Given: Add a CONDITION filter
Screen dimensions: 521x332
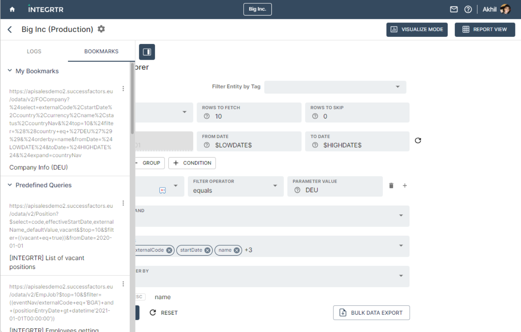Looking at the screenshot, I should click(192, 163).
